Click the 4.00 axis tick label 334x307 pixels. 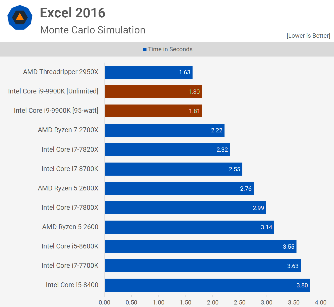321,302
